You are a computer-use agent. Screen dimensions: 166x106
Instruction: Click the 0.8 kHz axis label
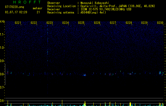[x=2, y=74]
